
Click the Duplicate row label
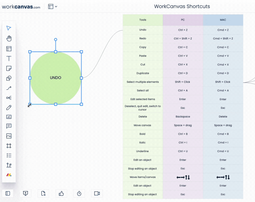point(142,73)
